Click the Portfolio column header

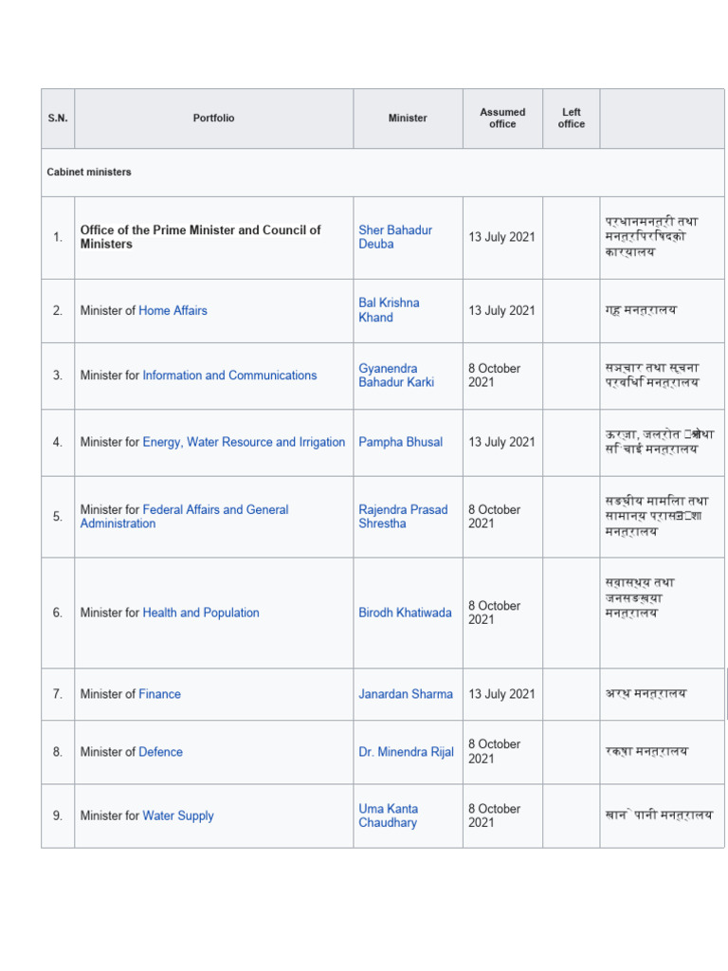click(x=213, y=119)
